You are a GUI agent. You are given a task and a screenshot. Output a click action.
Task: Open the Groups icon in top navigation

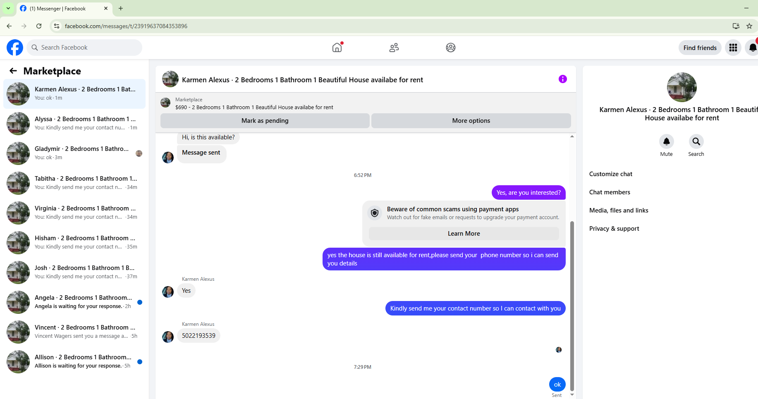(x=451, y=48)
